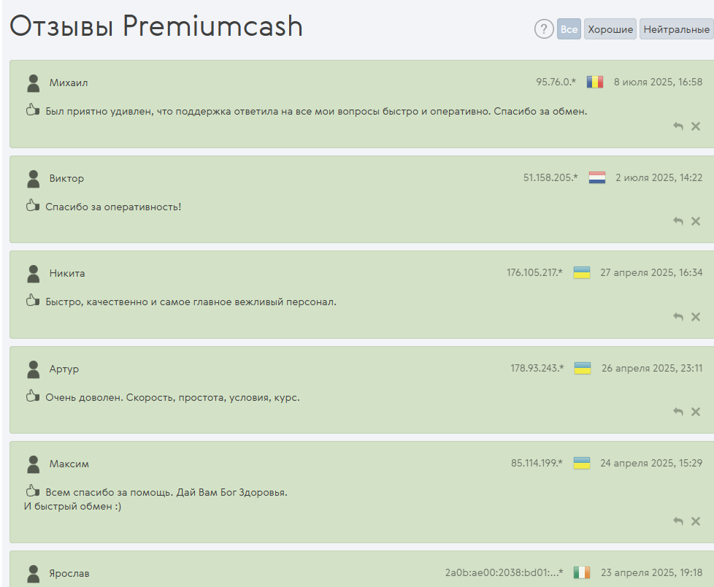
Task: Delete Максим's review with X icon
Action: pos(696,521)
